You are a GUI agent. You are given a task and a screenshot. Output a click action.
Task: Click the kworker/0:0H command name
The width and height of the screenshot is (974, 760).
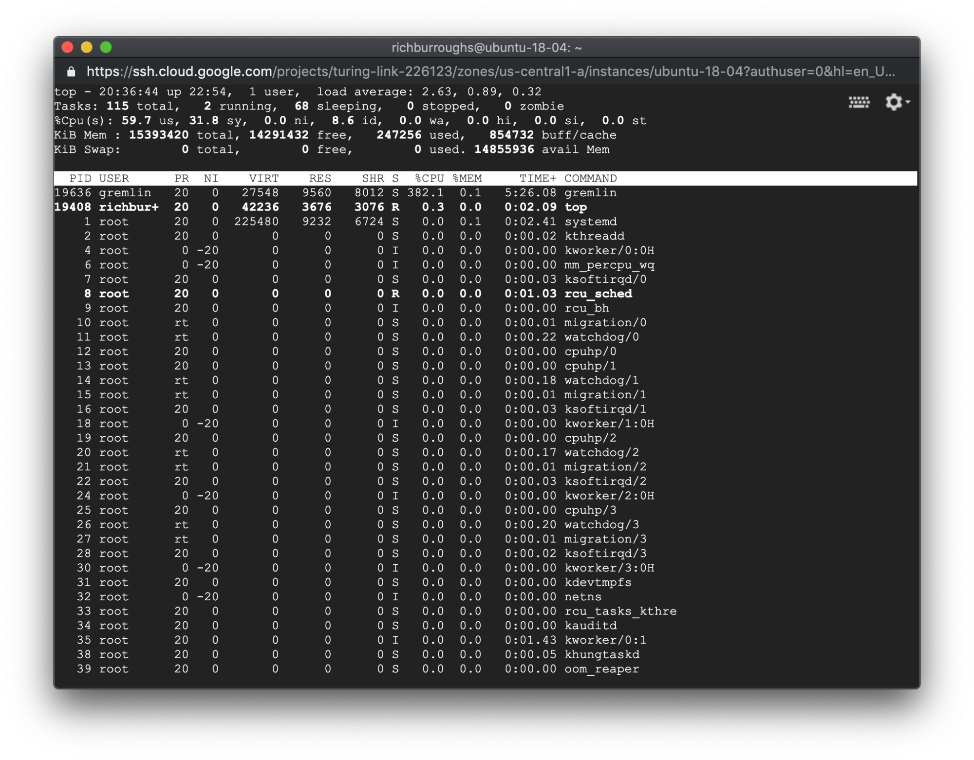coord(609,251)
